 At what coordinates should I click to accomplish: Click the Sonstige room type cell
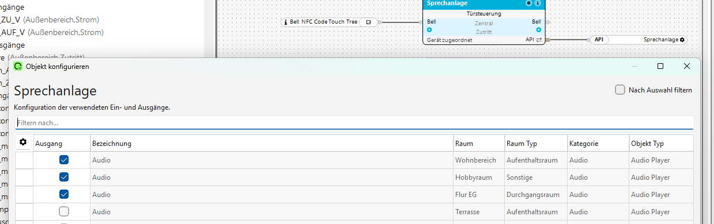coord(536,177)
